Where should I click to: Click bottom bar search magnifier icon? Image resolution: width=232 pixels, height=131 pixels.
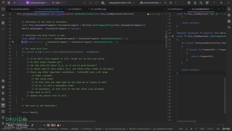[x=44, y=125]
